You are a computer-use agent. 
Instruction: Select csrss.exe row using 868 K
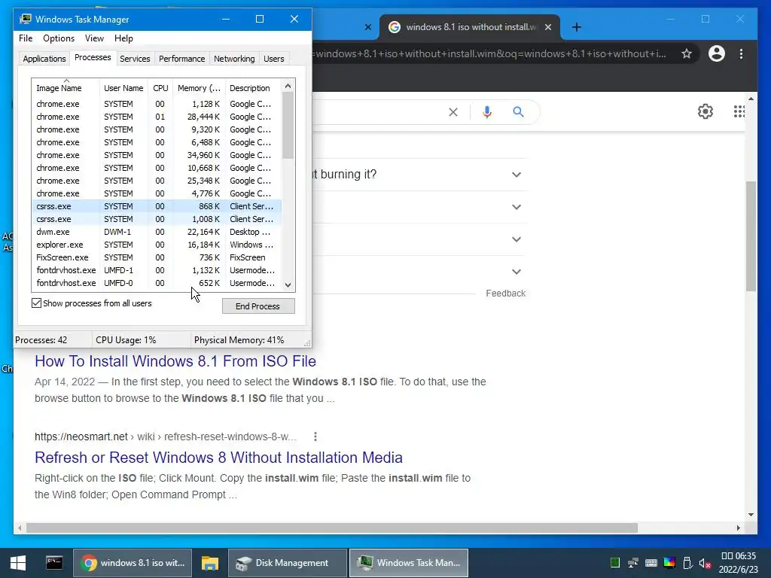[x=157, y=206]
